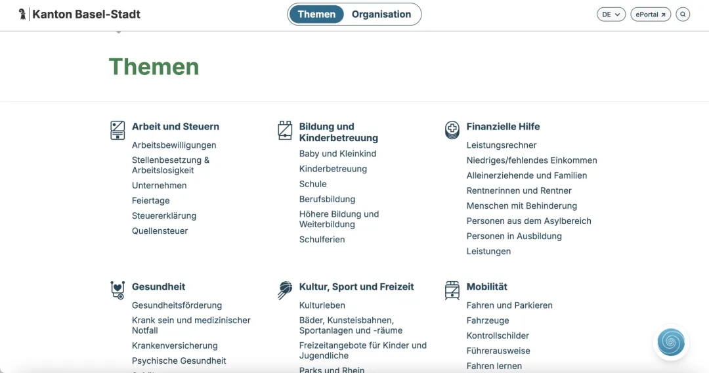Open the Führerausweise link
This screenshot has width=709, height=373.
pyautogui.click(x=498, y=351)
